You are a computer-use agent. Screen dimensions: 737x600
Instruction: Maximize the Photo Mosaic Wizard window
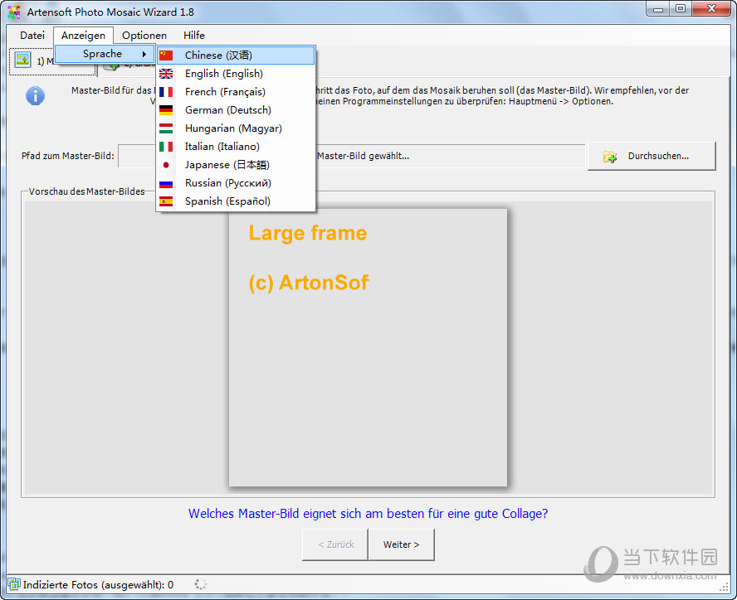681,9
